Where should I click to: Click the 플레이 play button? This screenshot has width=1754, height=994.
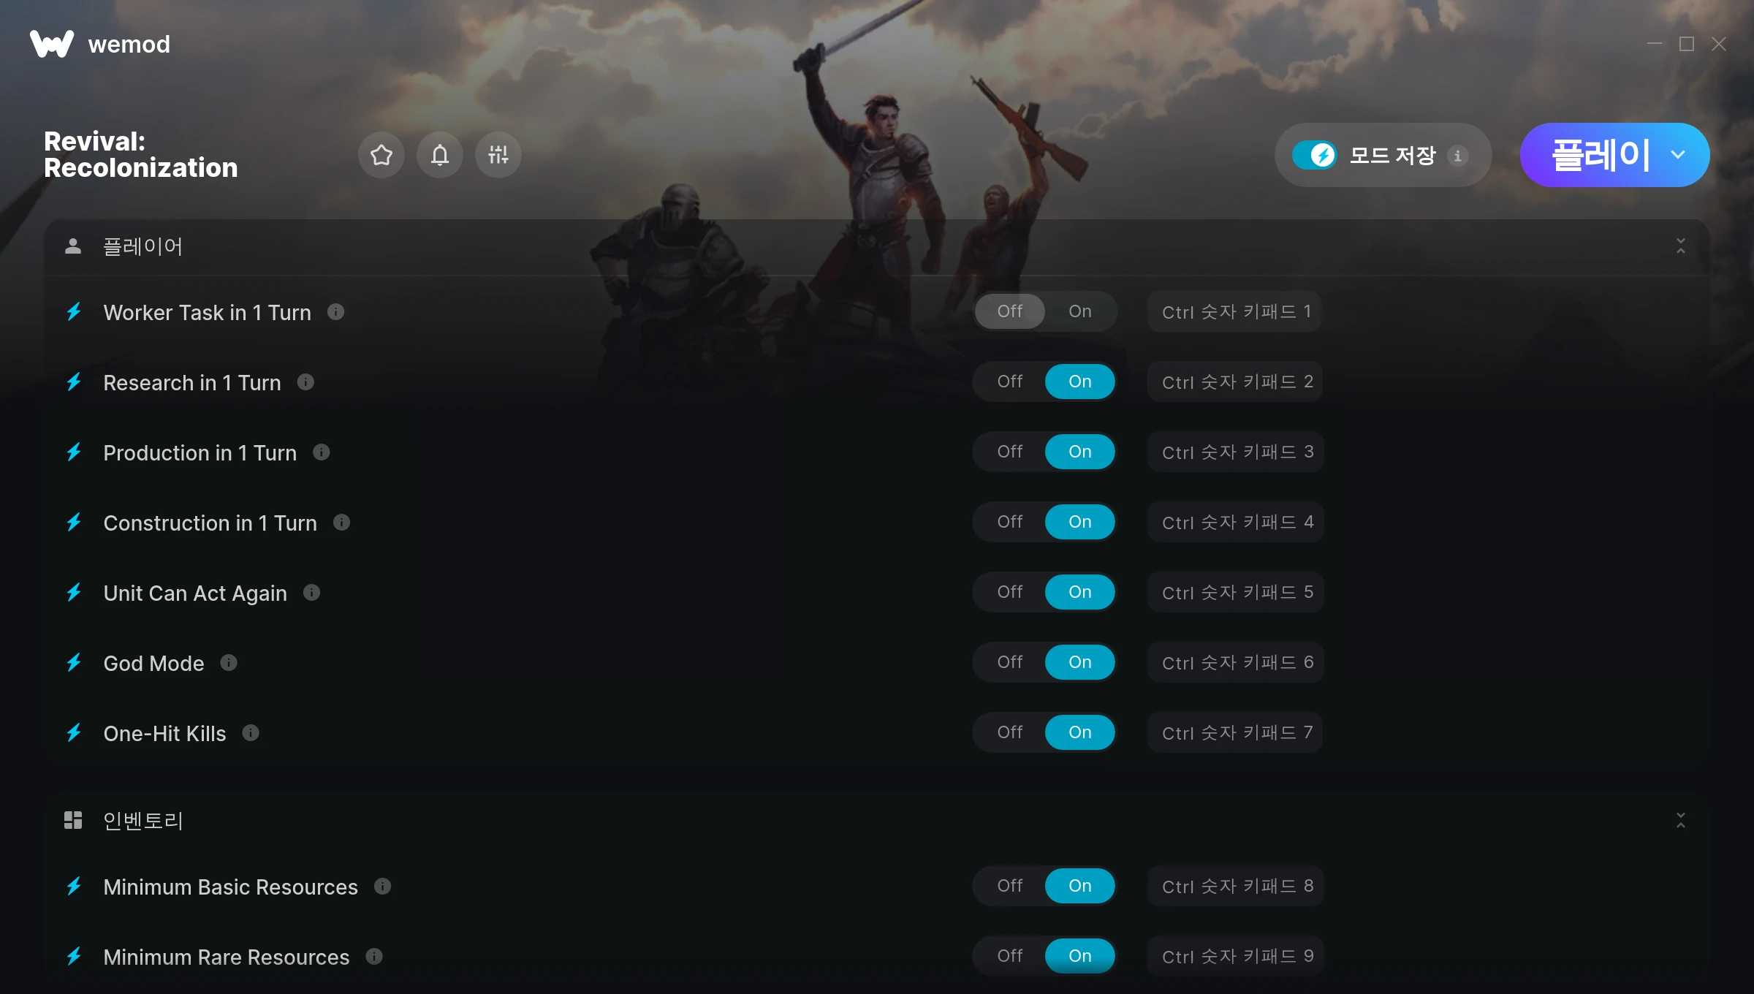click(1601, 155)
